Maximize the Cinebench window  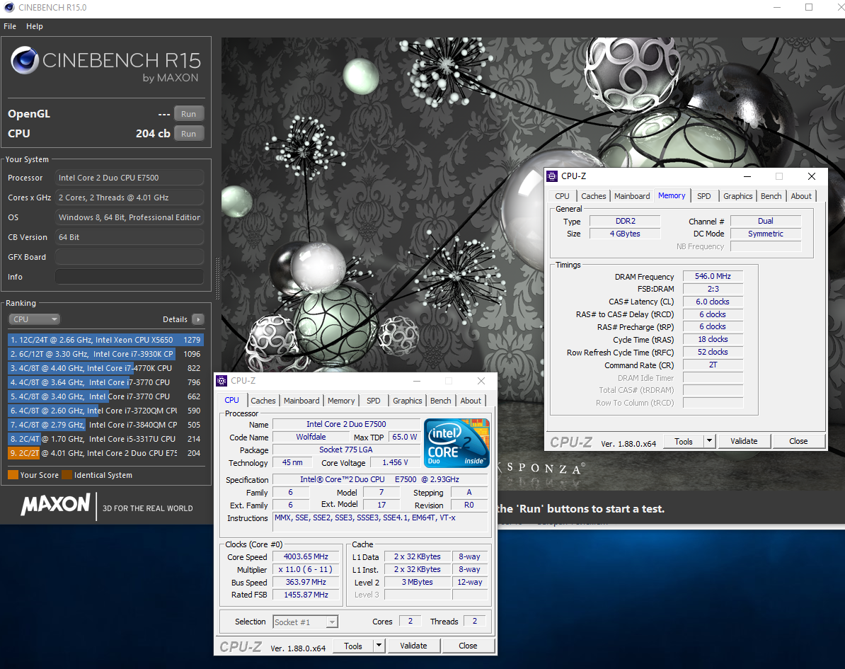[x=809, y=8]
